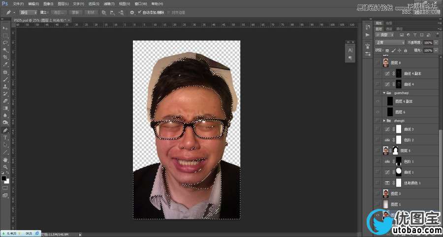Screen dimensions: 443x237
Task: Open the 路径 mode dropdown in options bar
Action: pos(28,12)
